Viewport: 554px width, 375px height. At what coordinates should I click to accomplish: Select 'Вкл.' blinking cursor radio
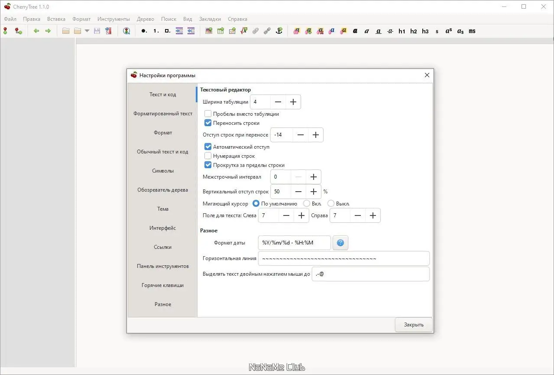[307, 203]
